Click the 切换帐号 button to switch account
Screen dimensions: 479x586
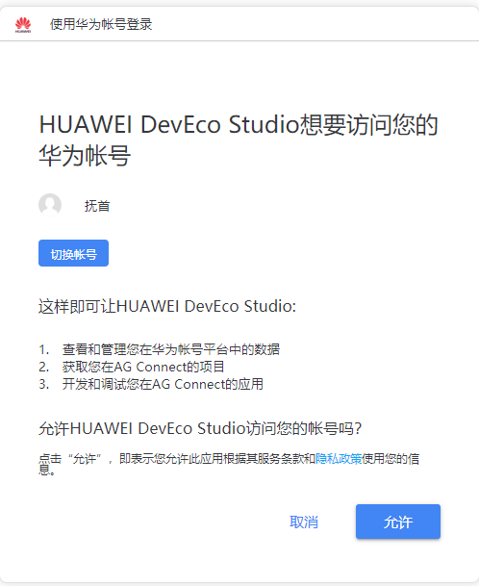(74, 253)
